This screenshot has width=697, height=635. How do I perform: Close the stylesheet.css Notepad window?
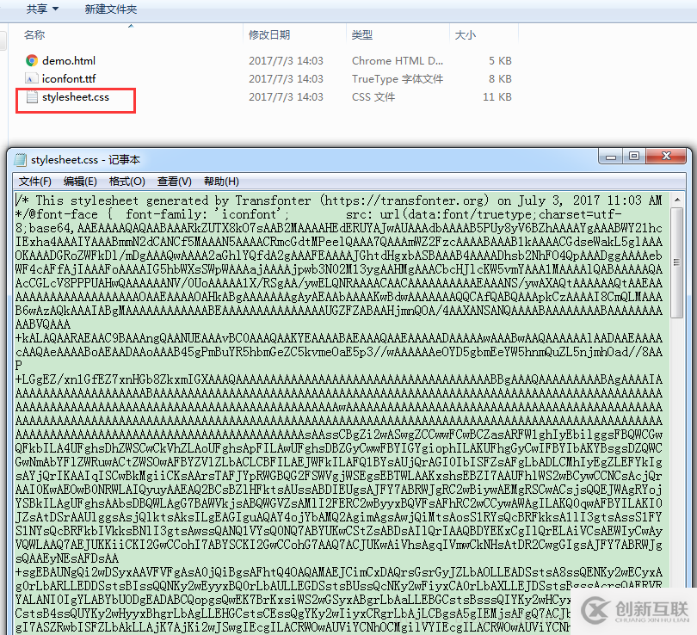click(666, 157)
